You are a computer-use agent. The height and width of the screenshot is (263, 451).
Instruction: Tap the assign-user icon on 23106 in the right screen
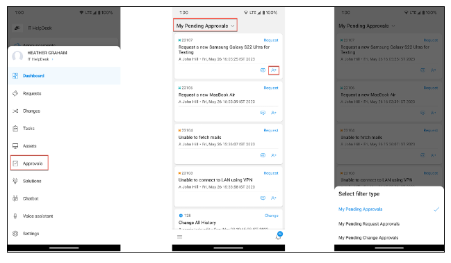[x=433, y=113]
